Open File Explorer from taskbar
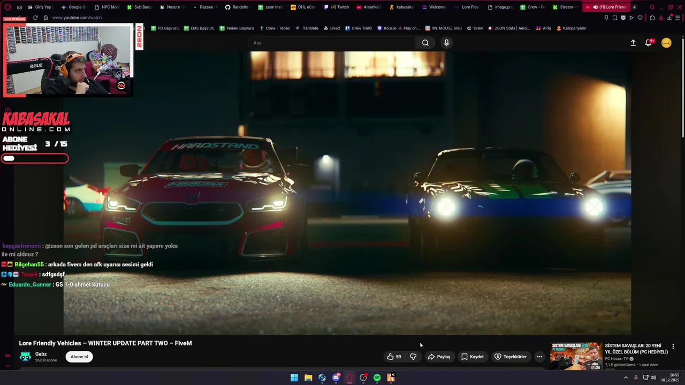This screenshot has width=685, height=385. pyautogui.click(x=308, y=378)
